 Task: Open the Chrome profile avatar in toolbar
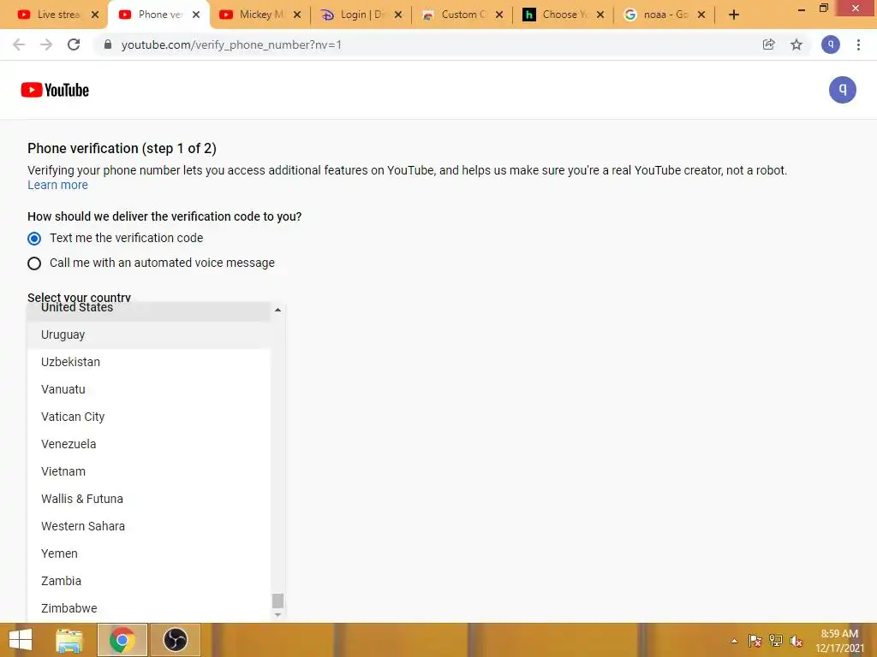click(830, 44)
